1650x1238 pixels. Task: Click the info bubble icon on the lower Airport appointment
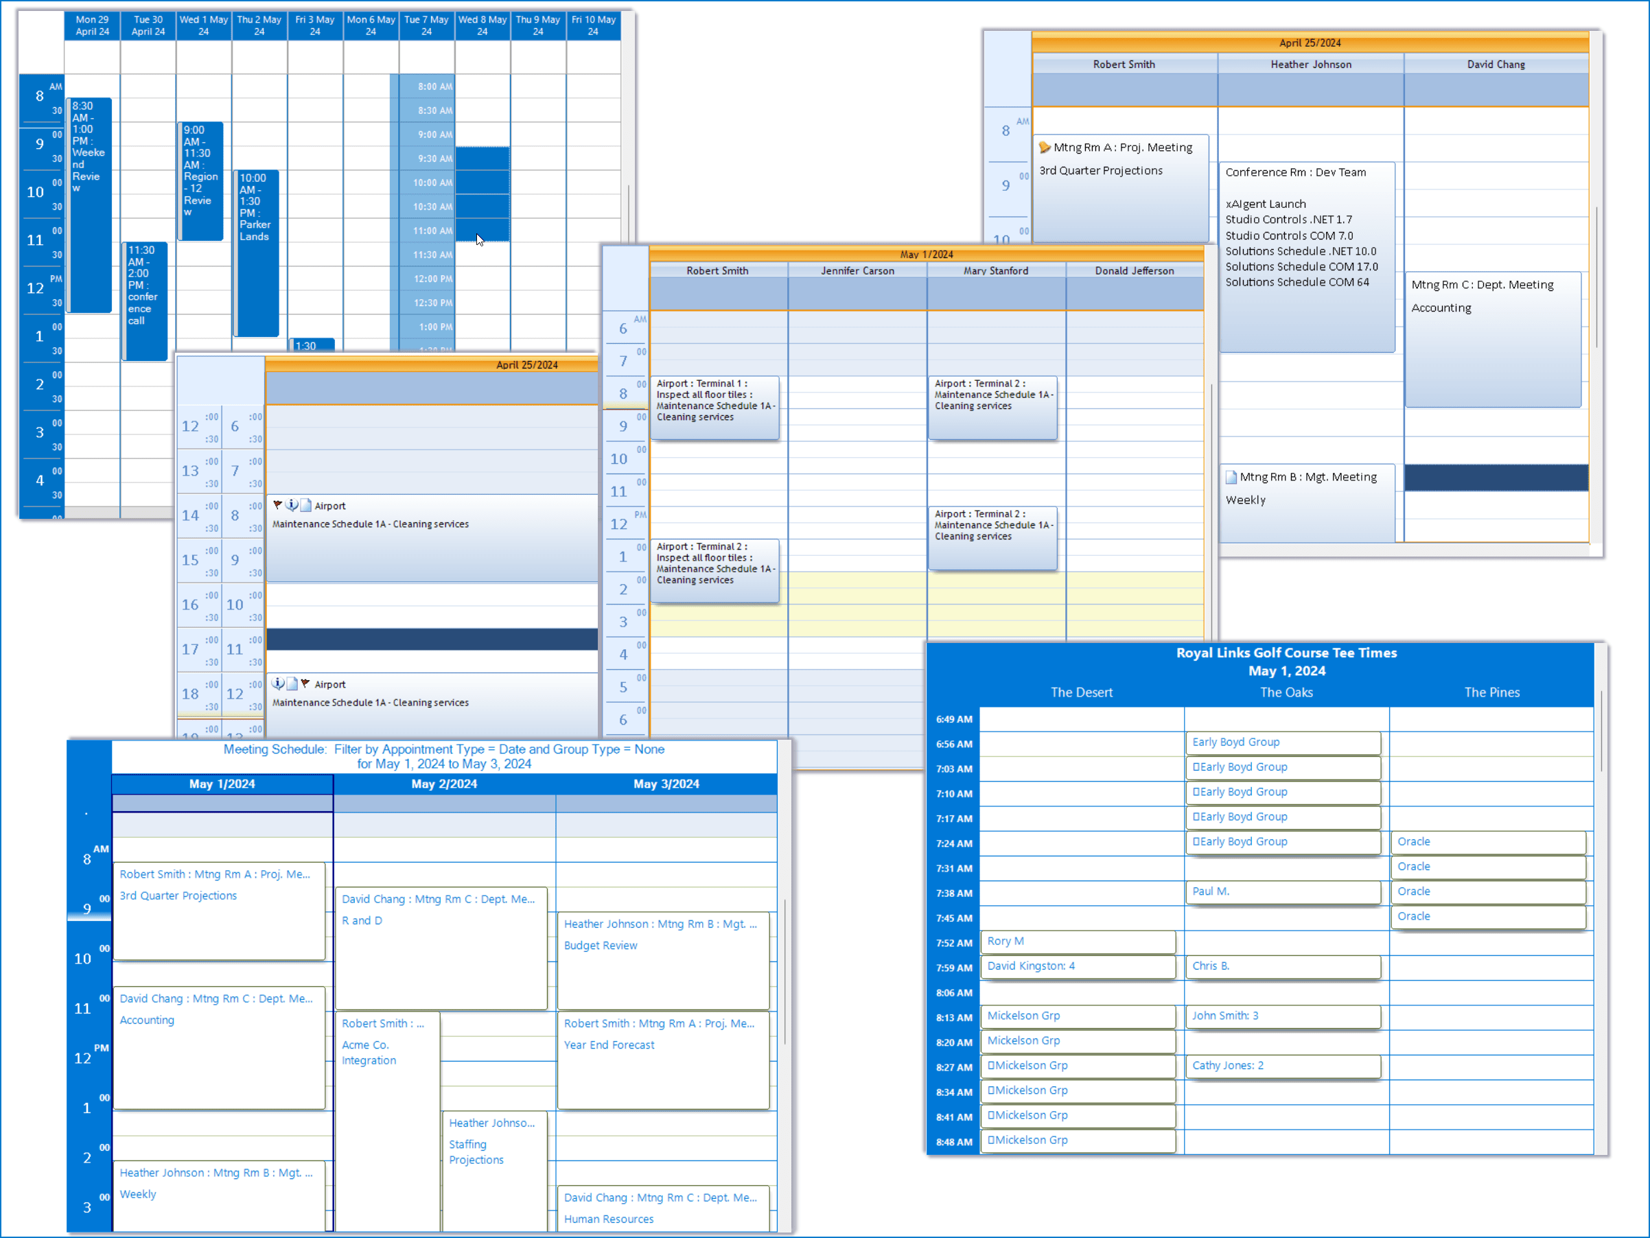coord(278,683)
